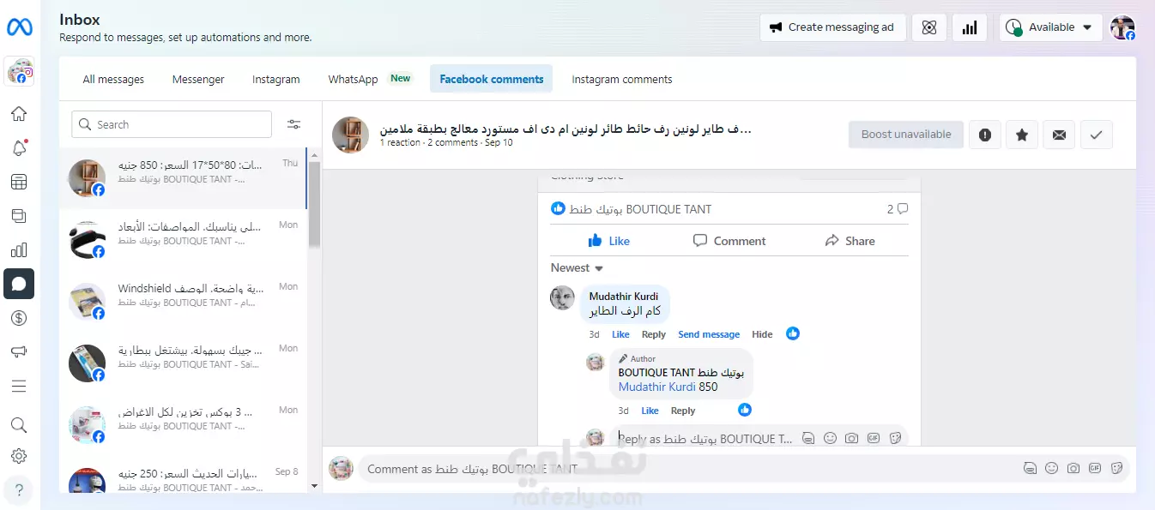Open the Windshield conversation from Mon

[183, 302]
